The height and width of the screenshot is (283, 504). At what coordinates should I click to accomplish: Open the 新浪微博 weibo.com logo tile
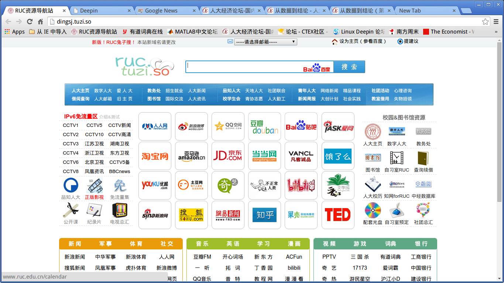point(191,127)
